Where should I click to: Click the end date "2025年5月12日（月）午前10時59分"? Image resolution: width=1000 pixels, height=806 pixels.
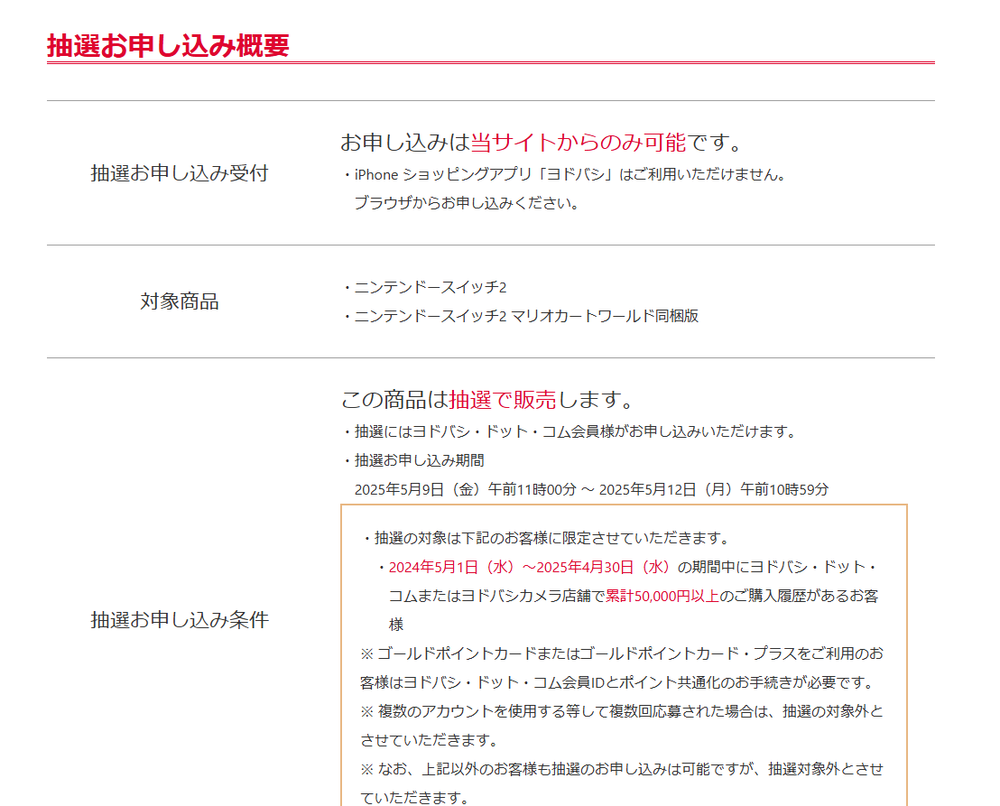pos(714,489)
